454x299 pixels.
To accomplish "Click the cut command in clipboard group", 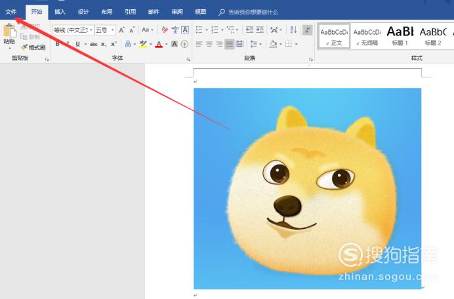I will 30,27.
